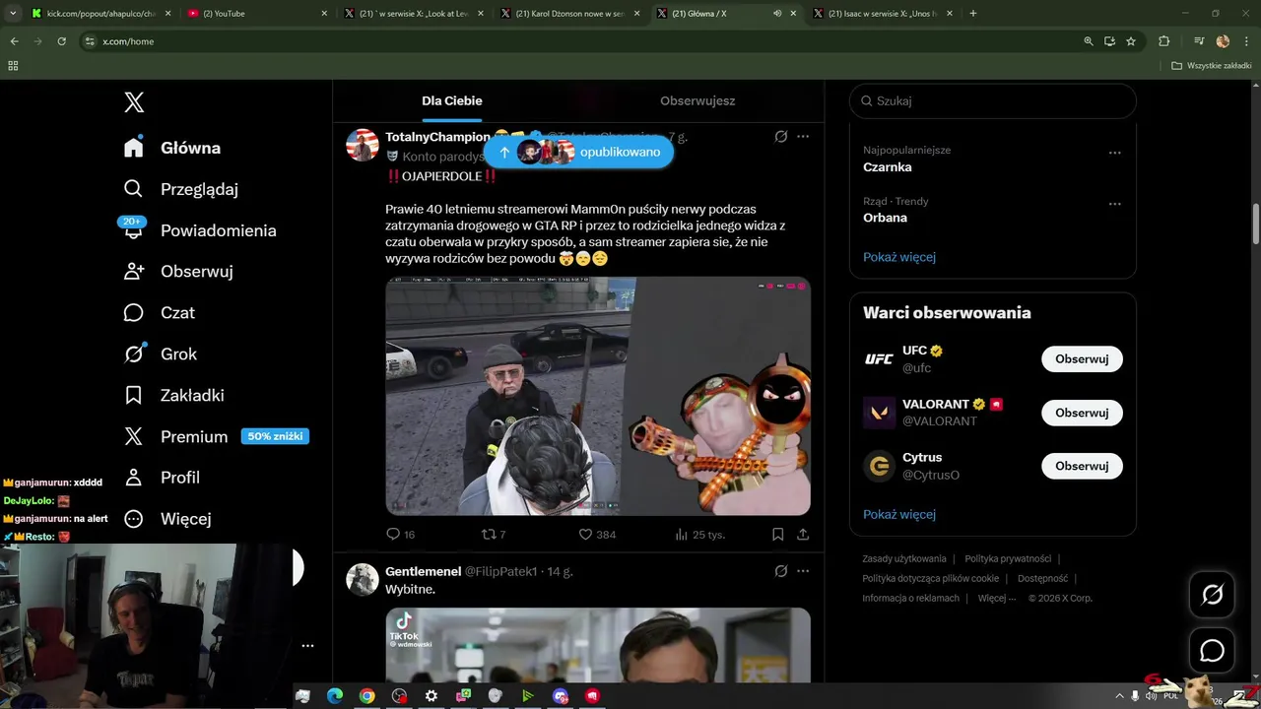Open the Obserwuj people page
The height and width of the screenshot is (709, 1261).
click(178, 272)
